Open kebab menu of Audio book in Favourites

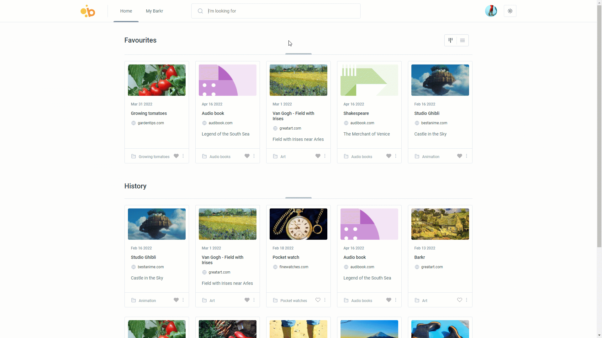tap(254, 156)
